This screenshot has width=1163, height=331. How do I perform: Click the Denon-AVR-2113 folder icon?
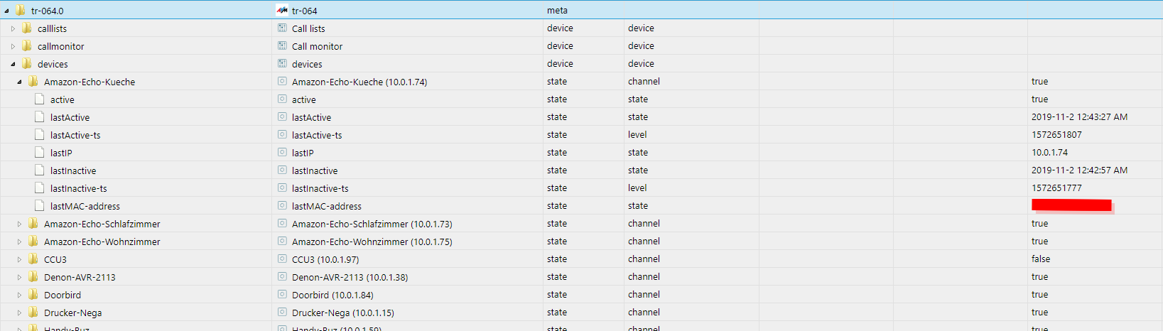point(33,277)
